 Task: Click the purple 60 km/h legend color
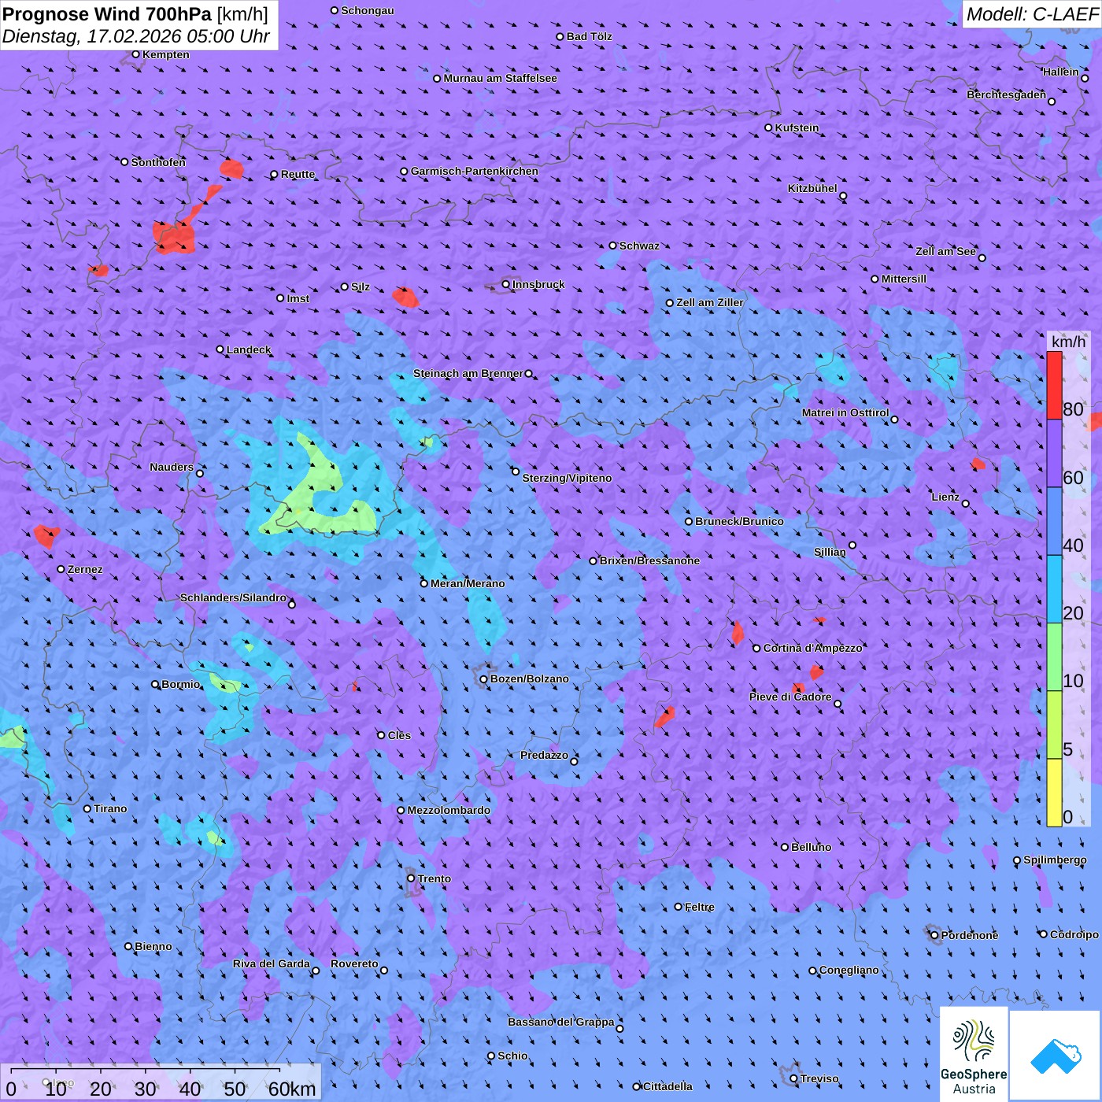1054,453
